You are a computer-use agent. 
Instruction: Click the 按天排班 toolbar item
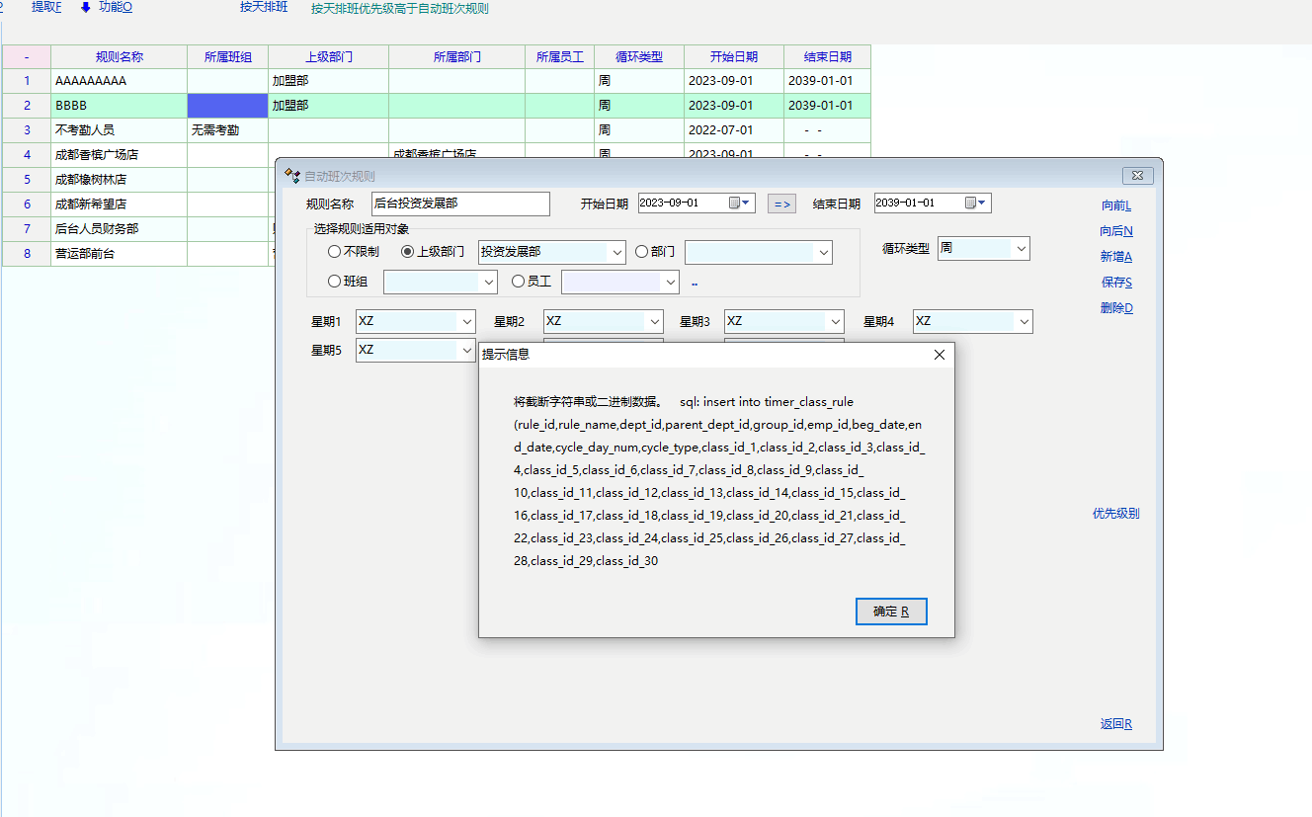click(x=264, y=8)
